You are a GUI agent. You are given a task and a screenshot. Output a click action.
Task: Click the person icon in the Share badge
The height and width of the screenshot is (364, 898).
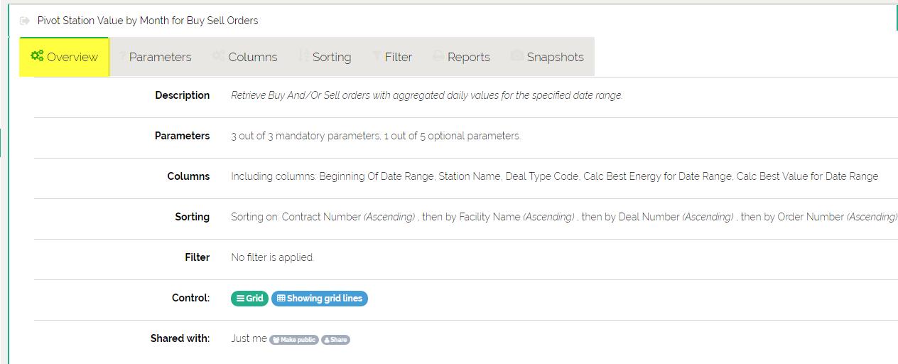point(328,340)
